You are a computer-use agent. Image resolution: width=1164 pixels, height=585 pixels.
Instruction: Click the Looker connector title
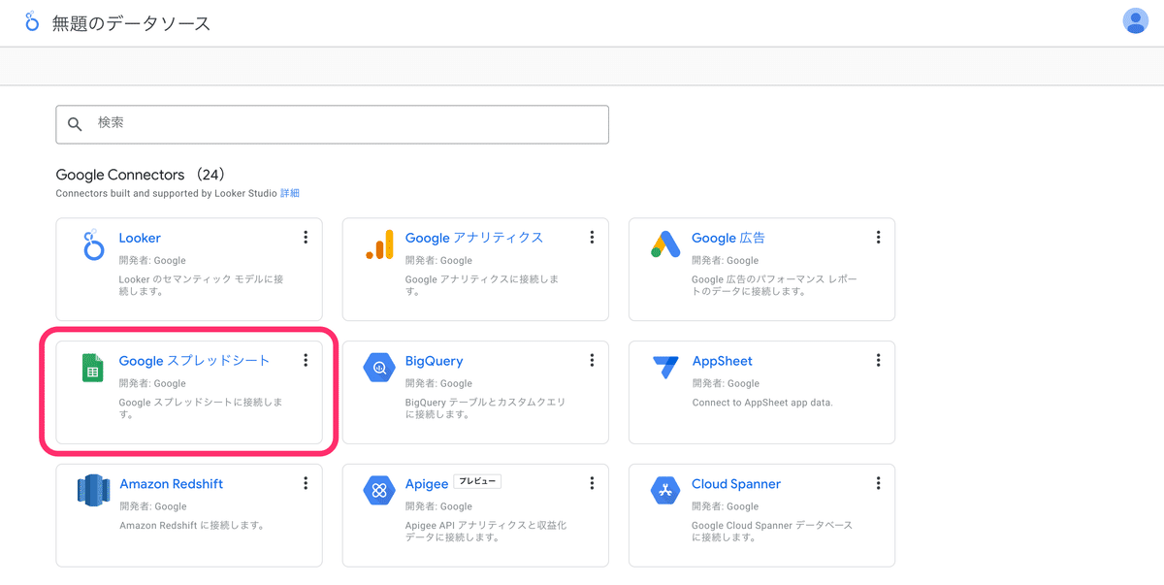tap(140, 238)
